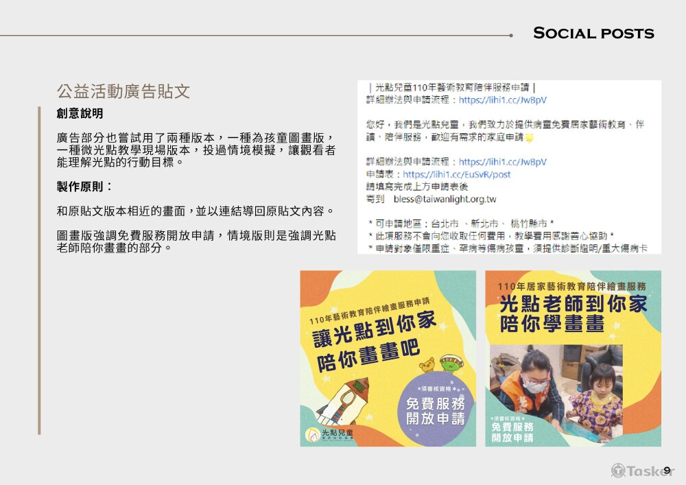The width and height of the screenshot is (686, 485).
Task: Click the 110年居家藝術教育陪伴繪畫服務 caption
Action: point(571,285)
